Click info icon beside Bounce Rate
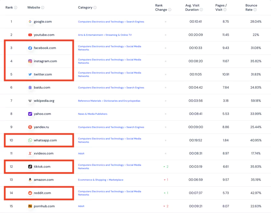This screenshot has width=271, height=213. click(x=255, y=10)
